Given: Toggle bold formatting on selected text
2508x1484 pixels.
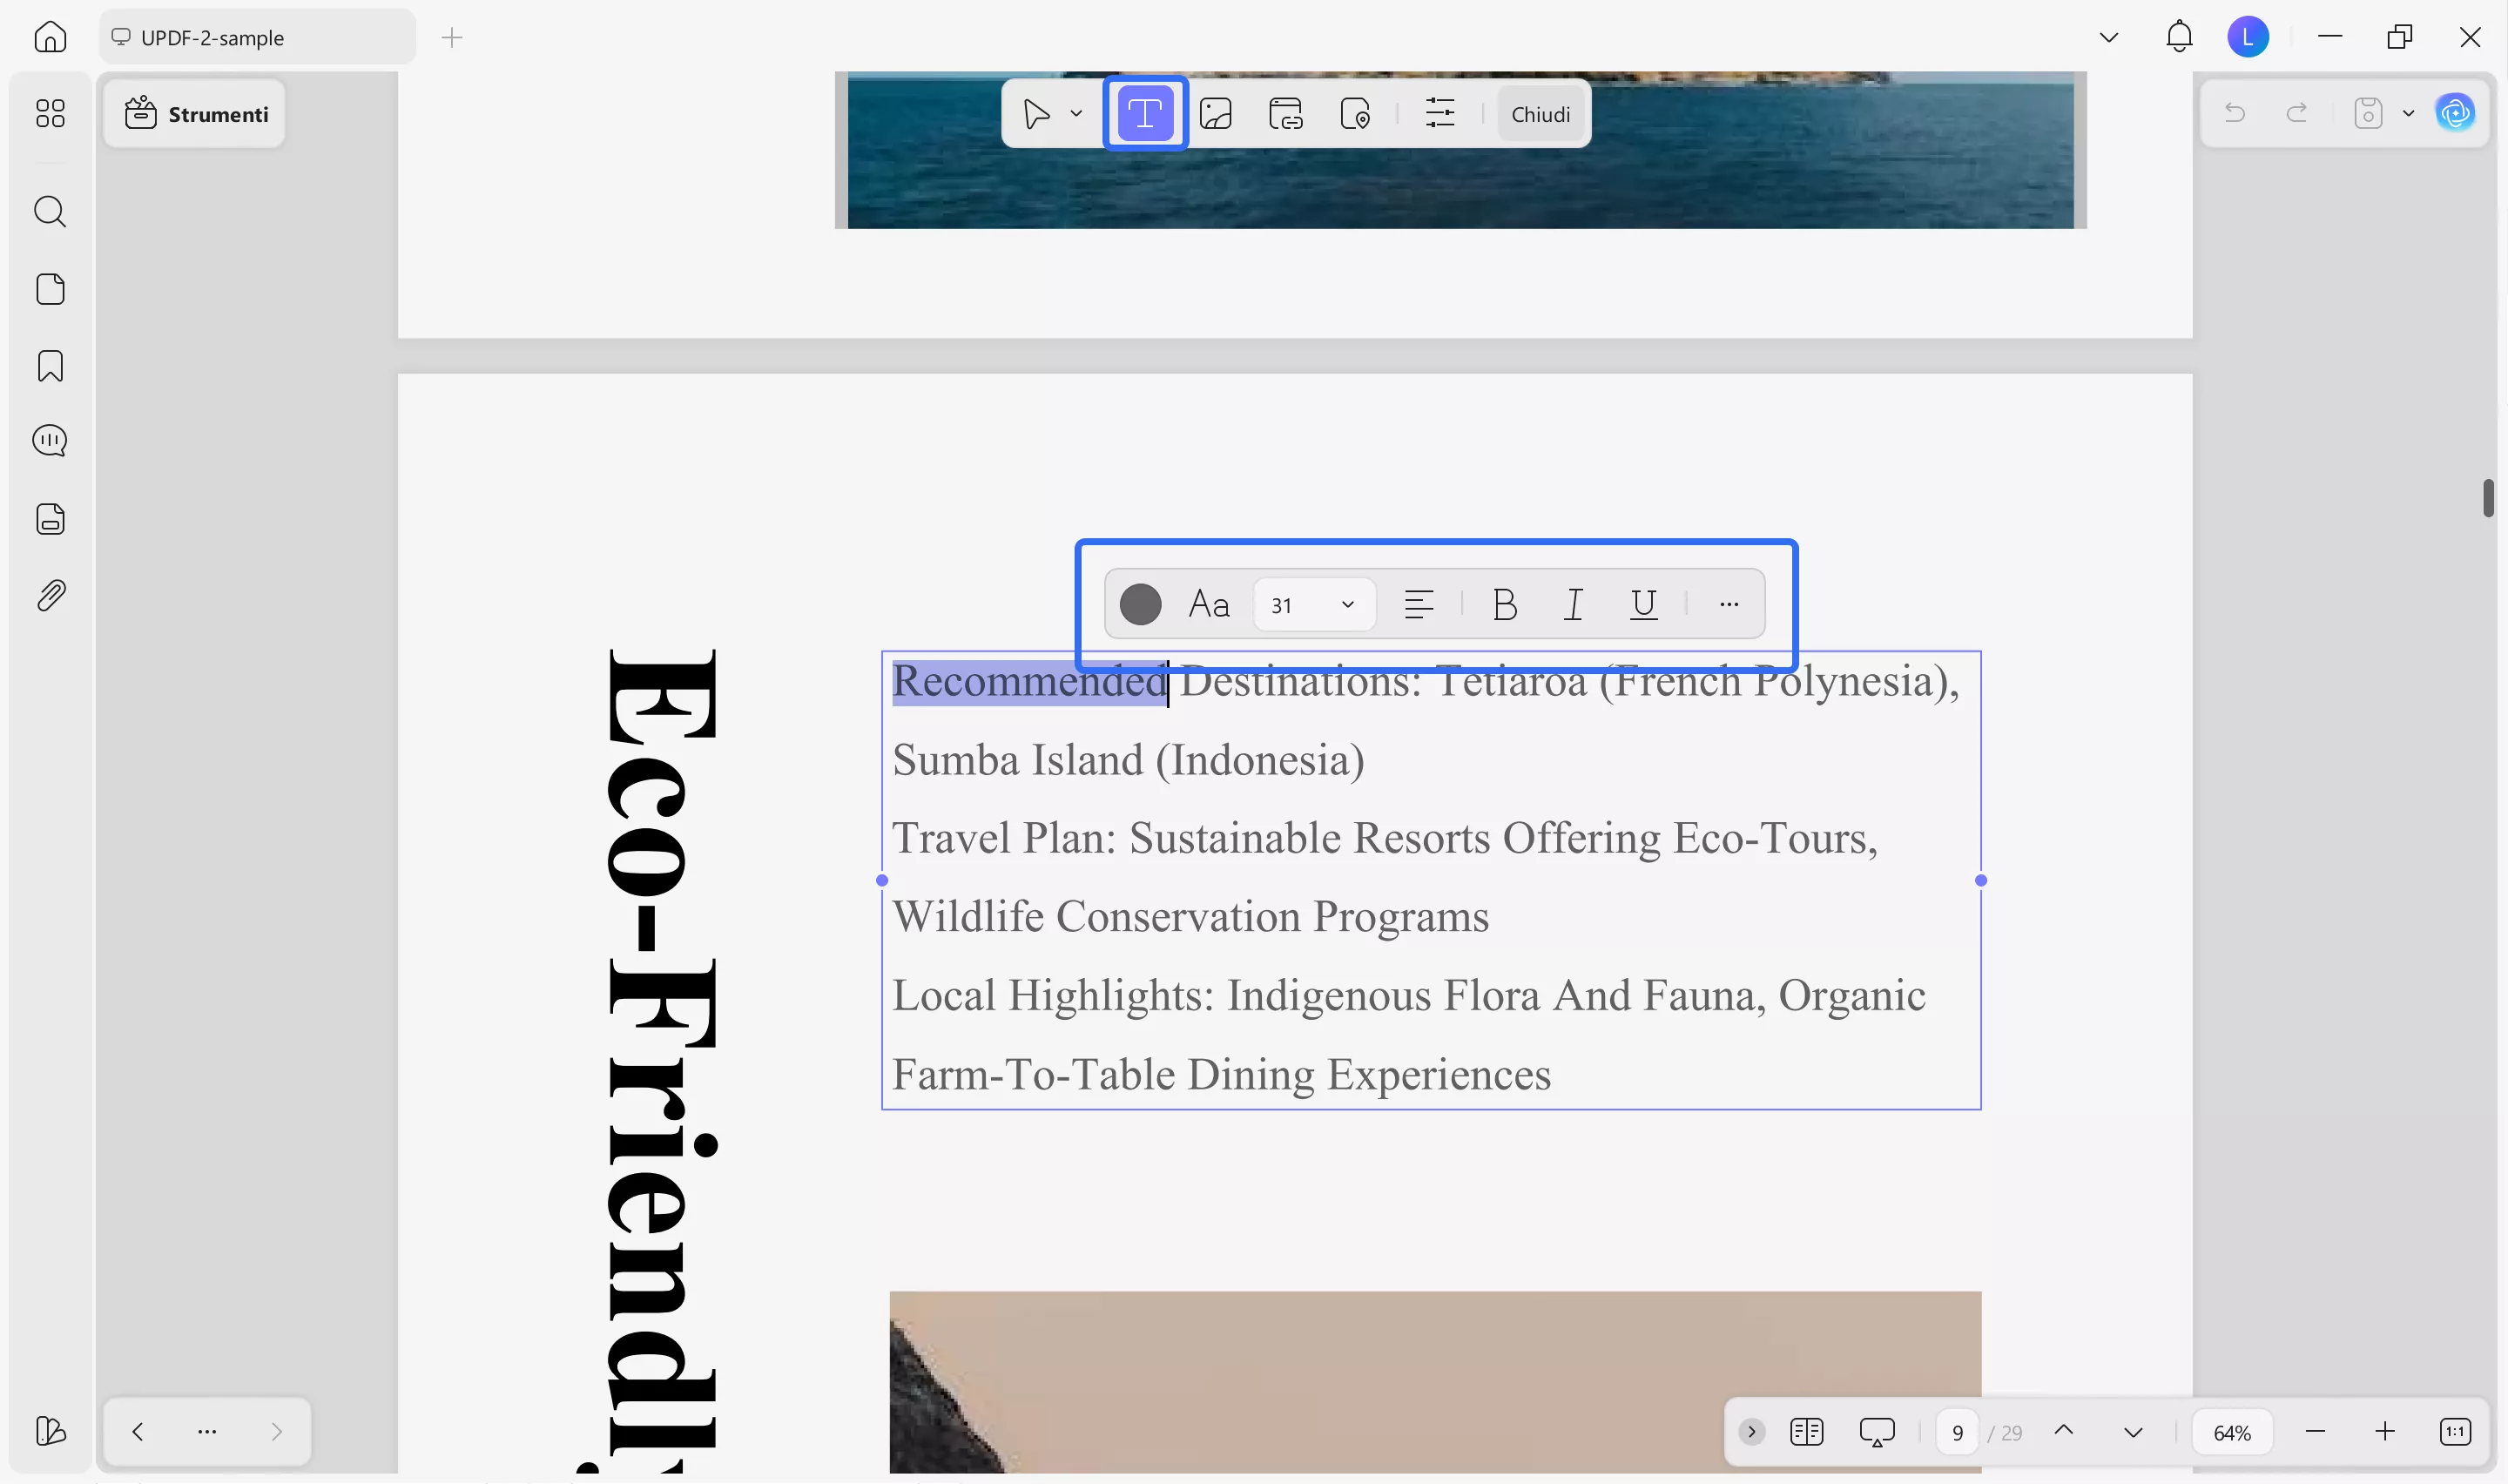Looking at the screenshot, I should 1505,604.
